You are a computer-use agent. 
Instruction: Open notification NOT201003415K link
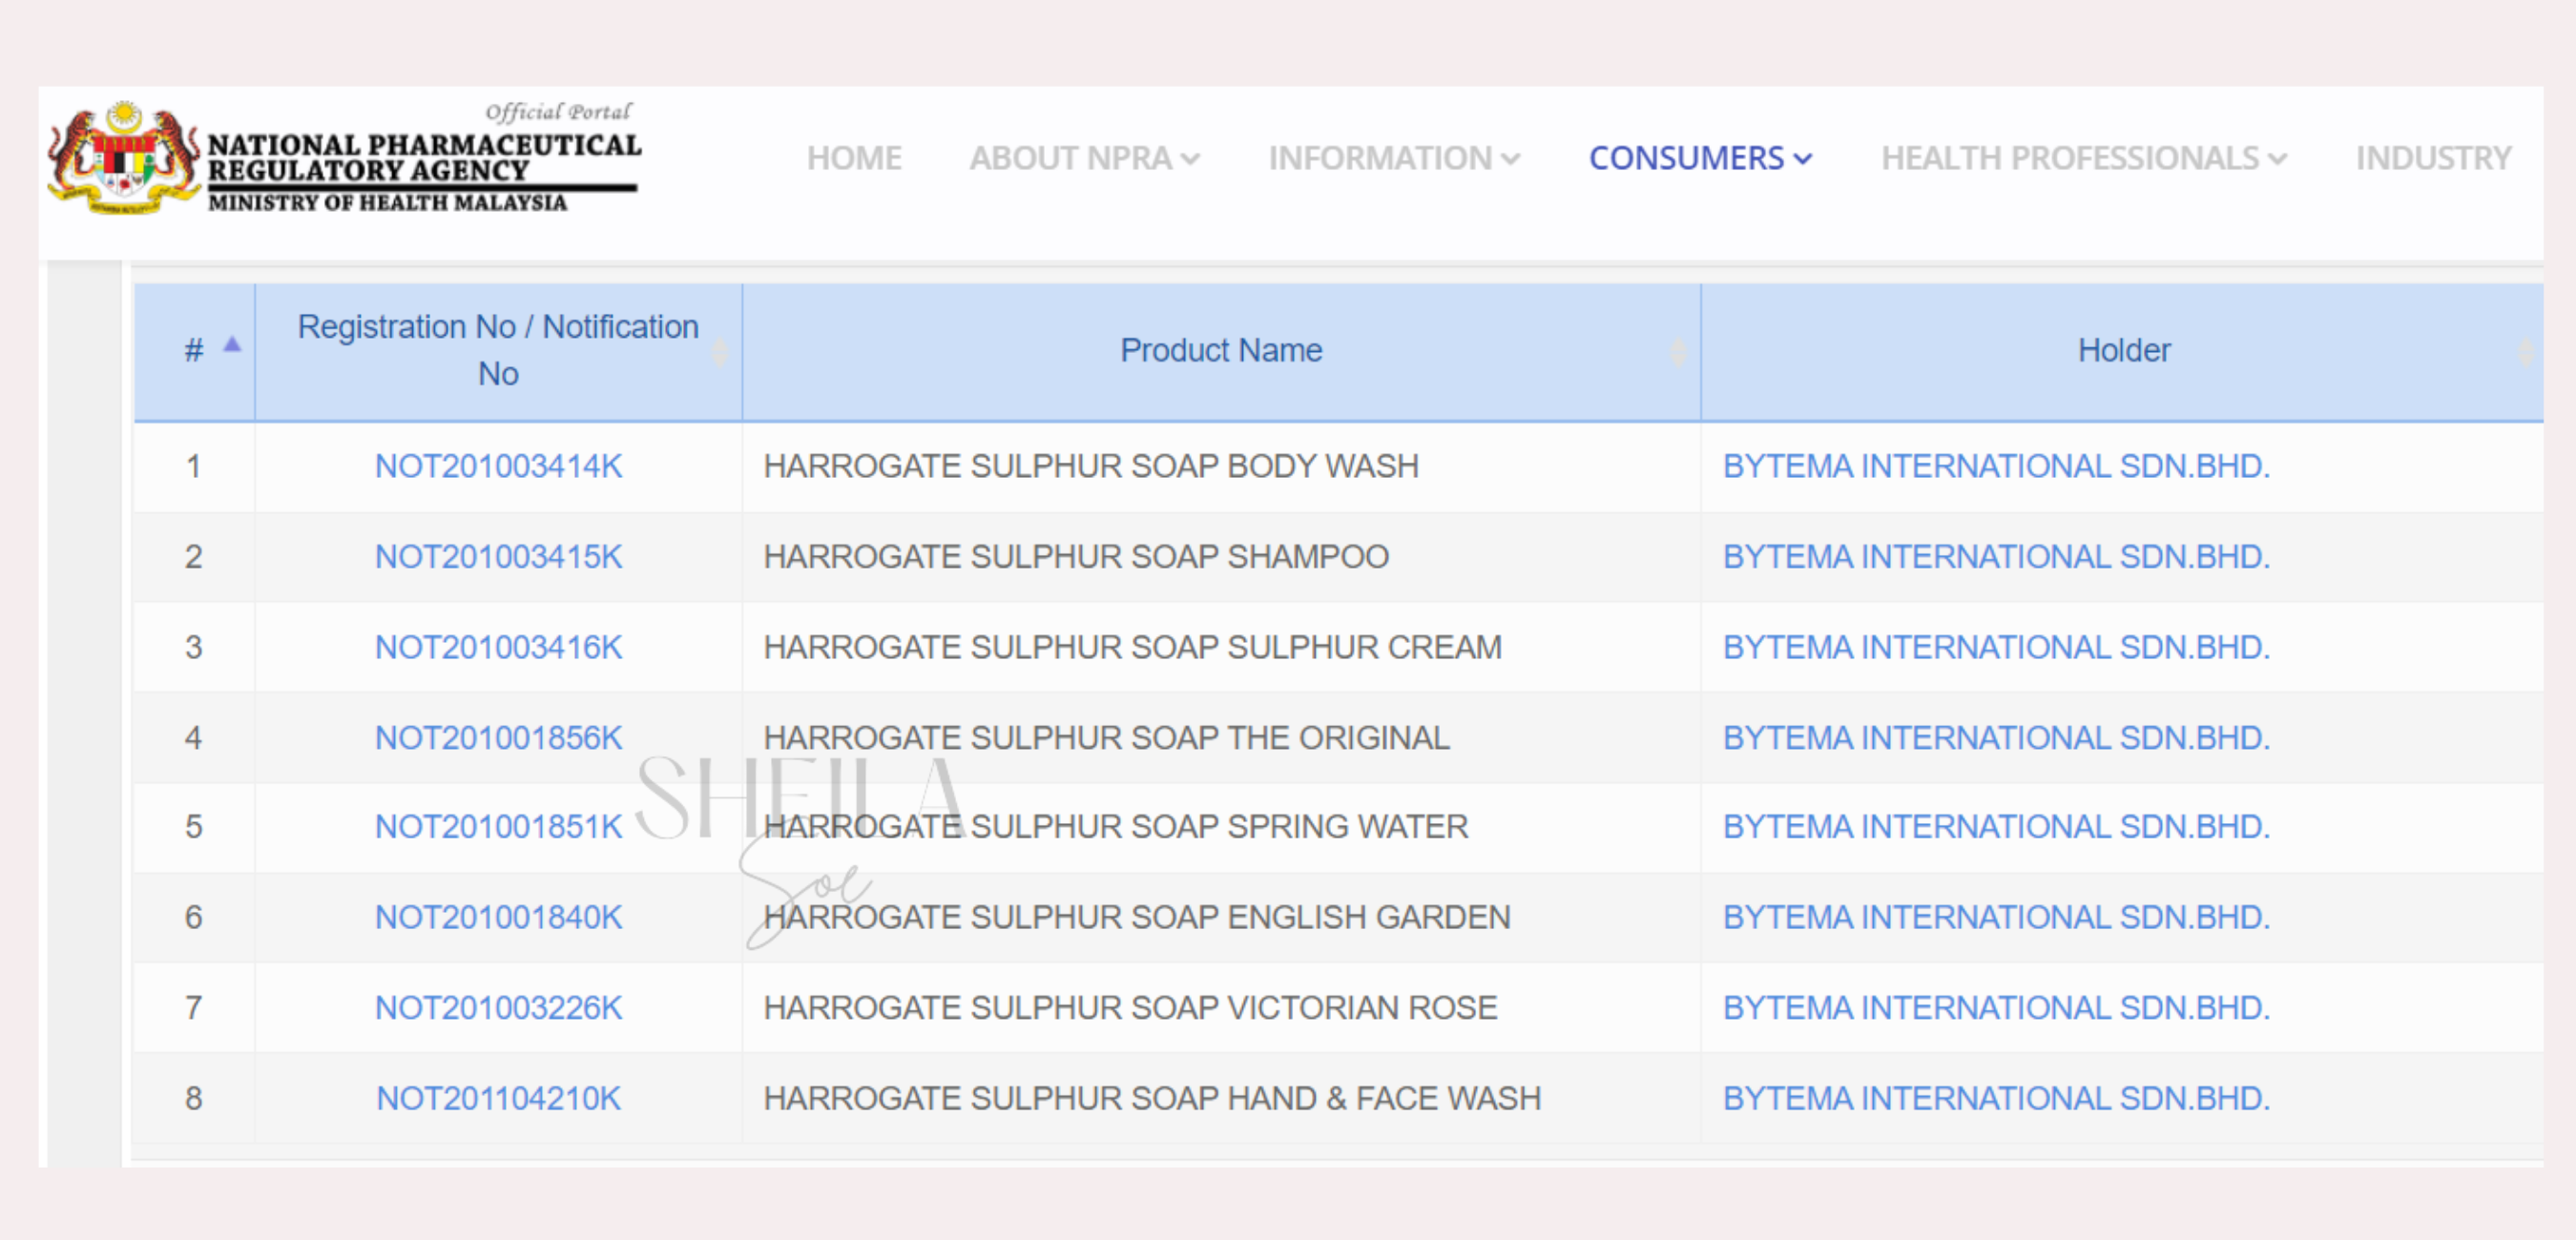point(498,556)
